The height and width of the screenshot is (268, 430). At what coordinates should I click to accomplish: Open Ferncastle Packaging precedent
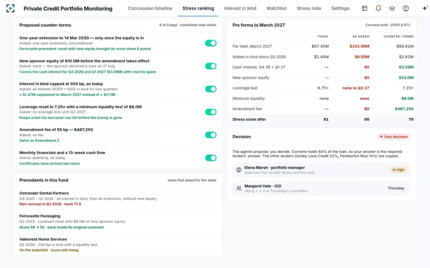click(x=40, y=216)
